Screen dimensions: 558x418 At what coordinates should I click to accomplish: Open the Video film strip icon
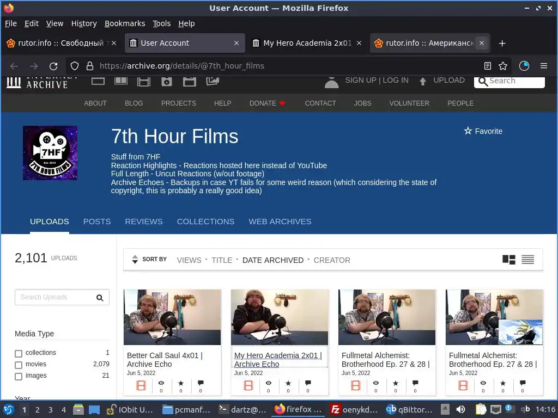tap(144, 82)
